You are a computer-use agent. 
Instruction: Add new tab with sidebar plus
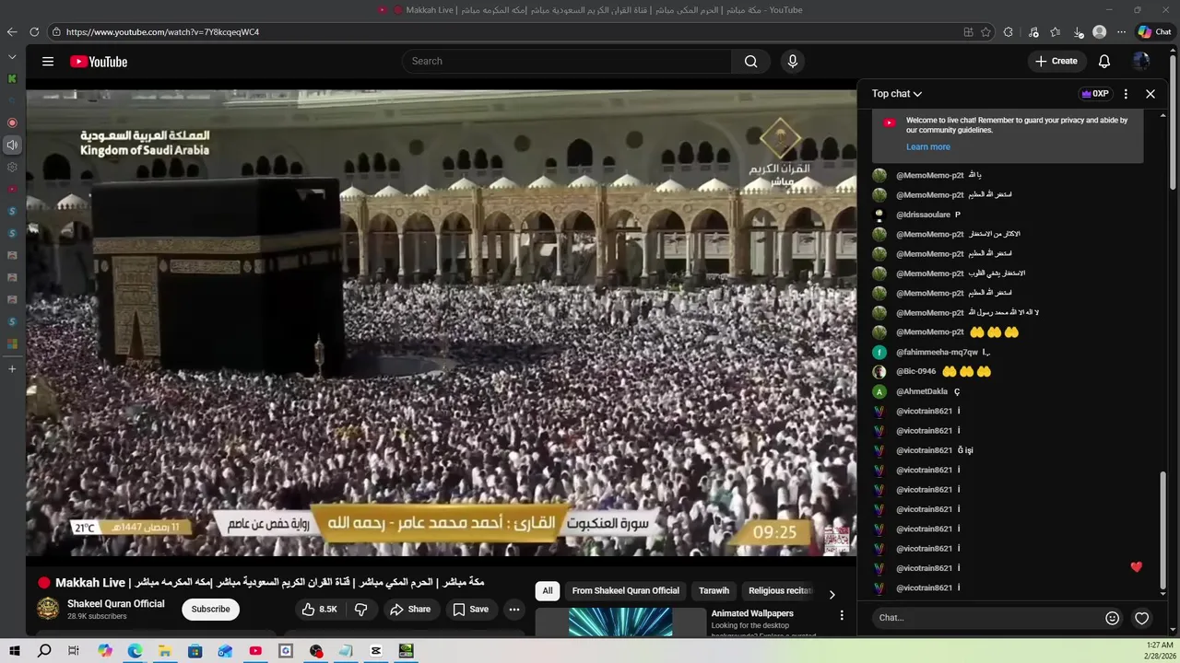tap(12, 369)
